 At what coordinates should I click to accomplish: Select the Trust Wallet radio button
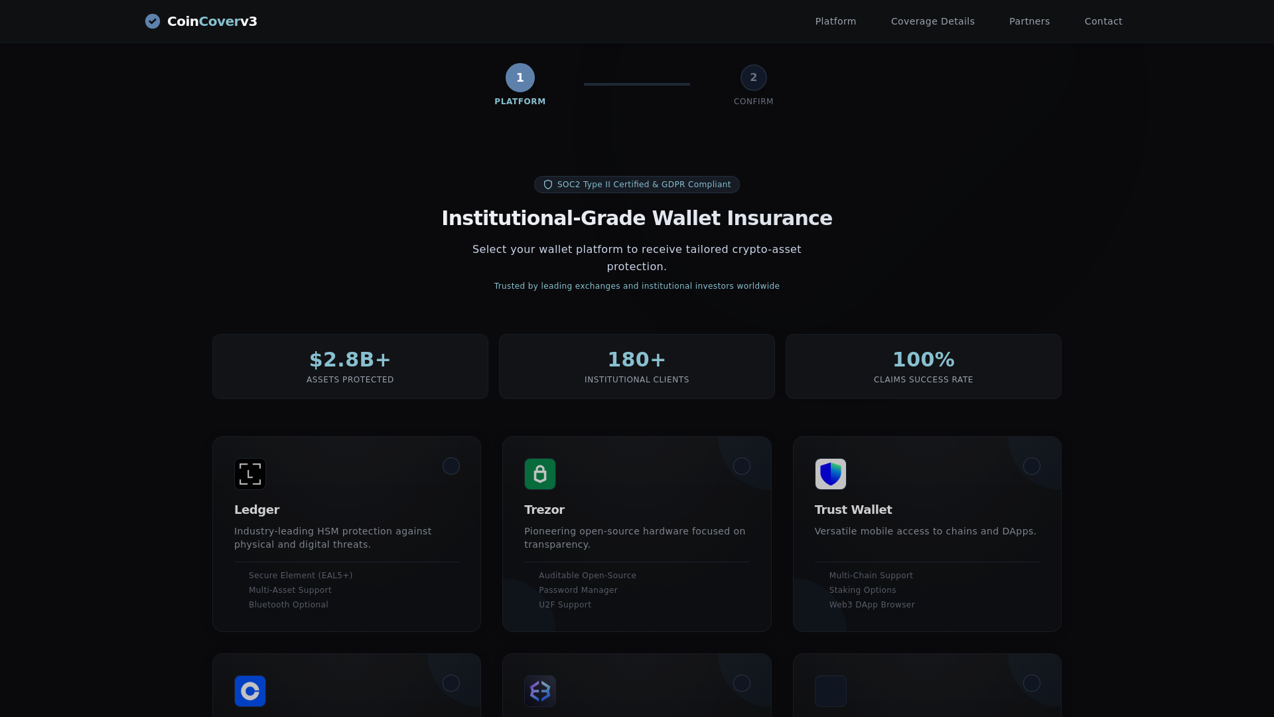point(1032,466)
